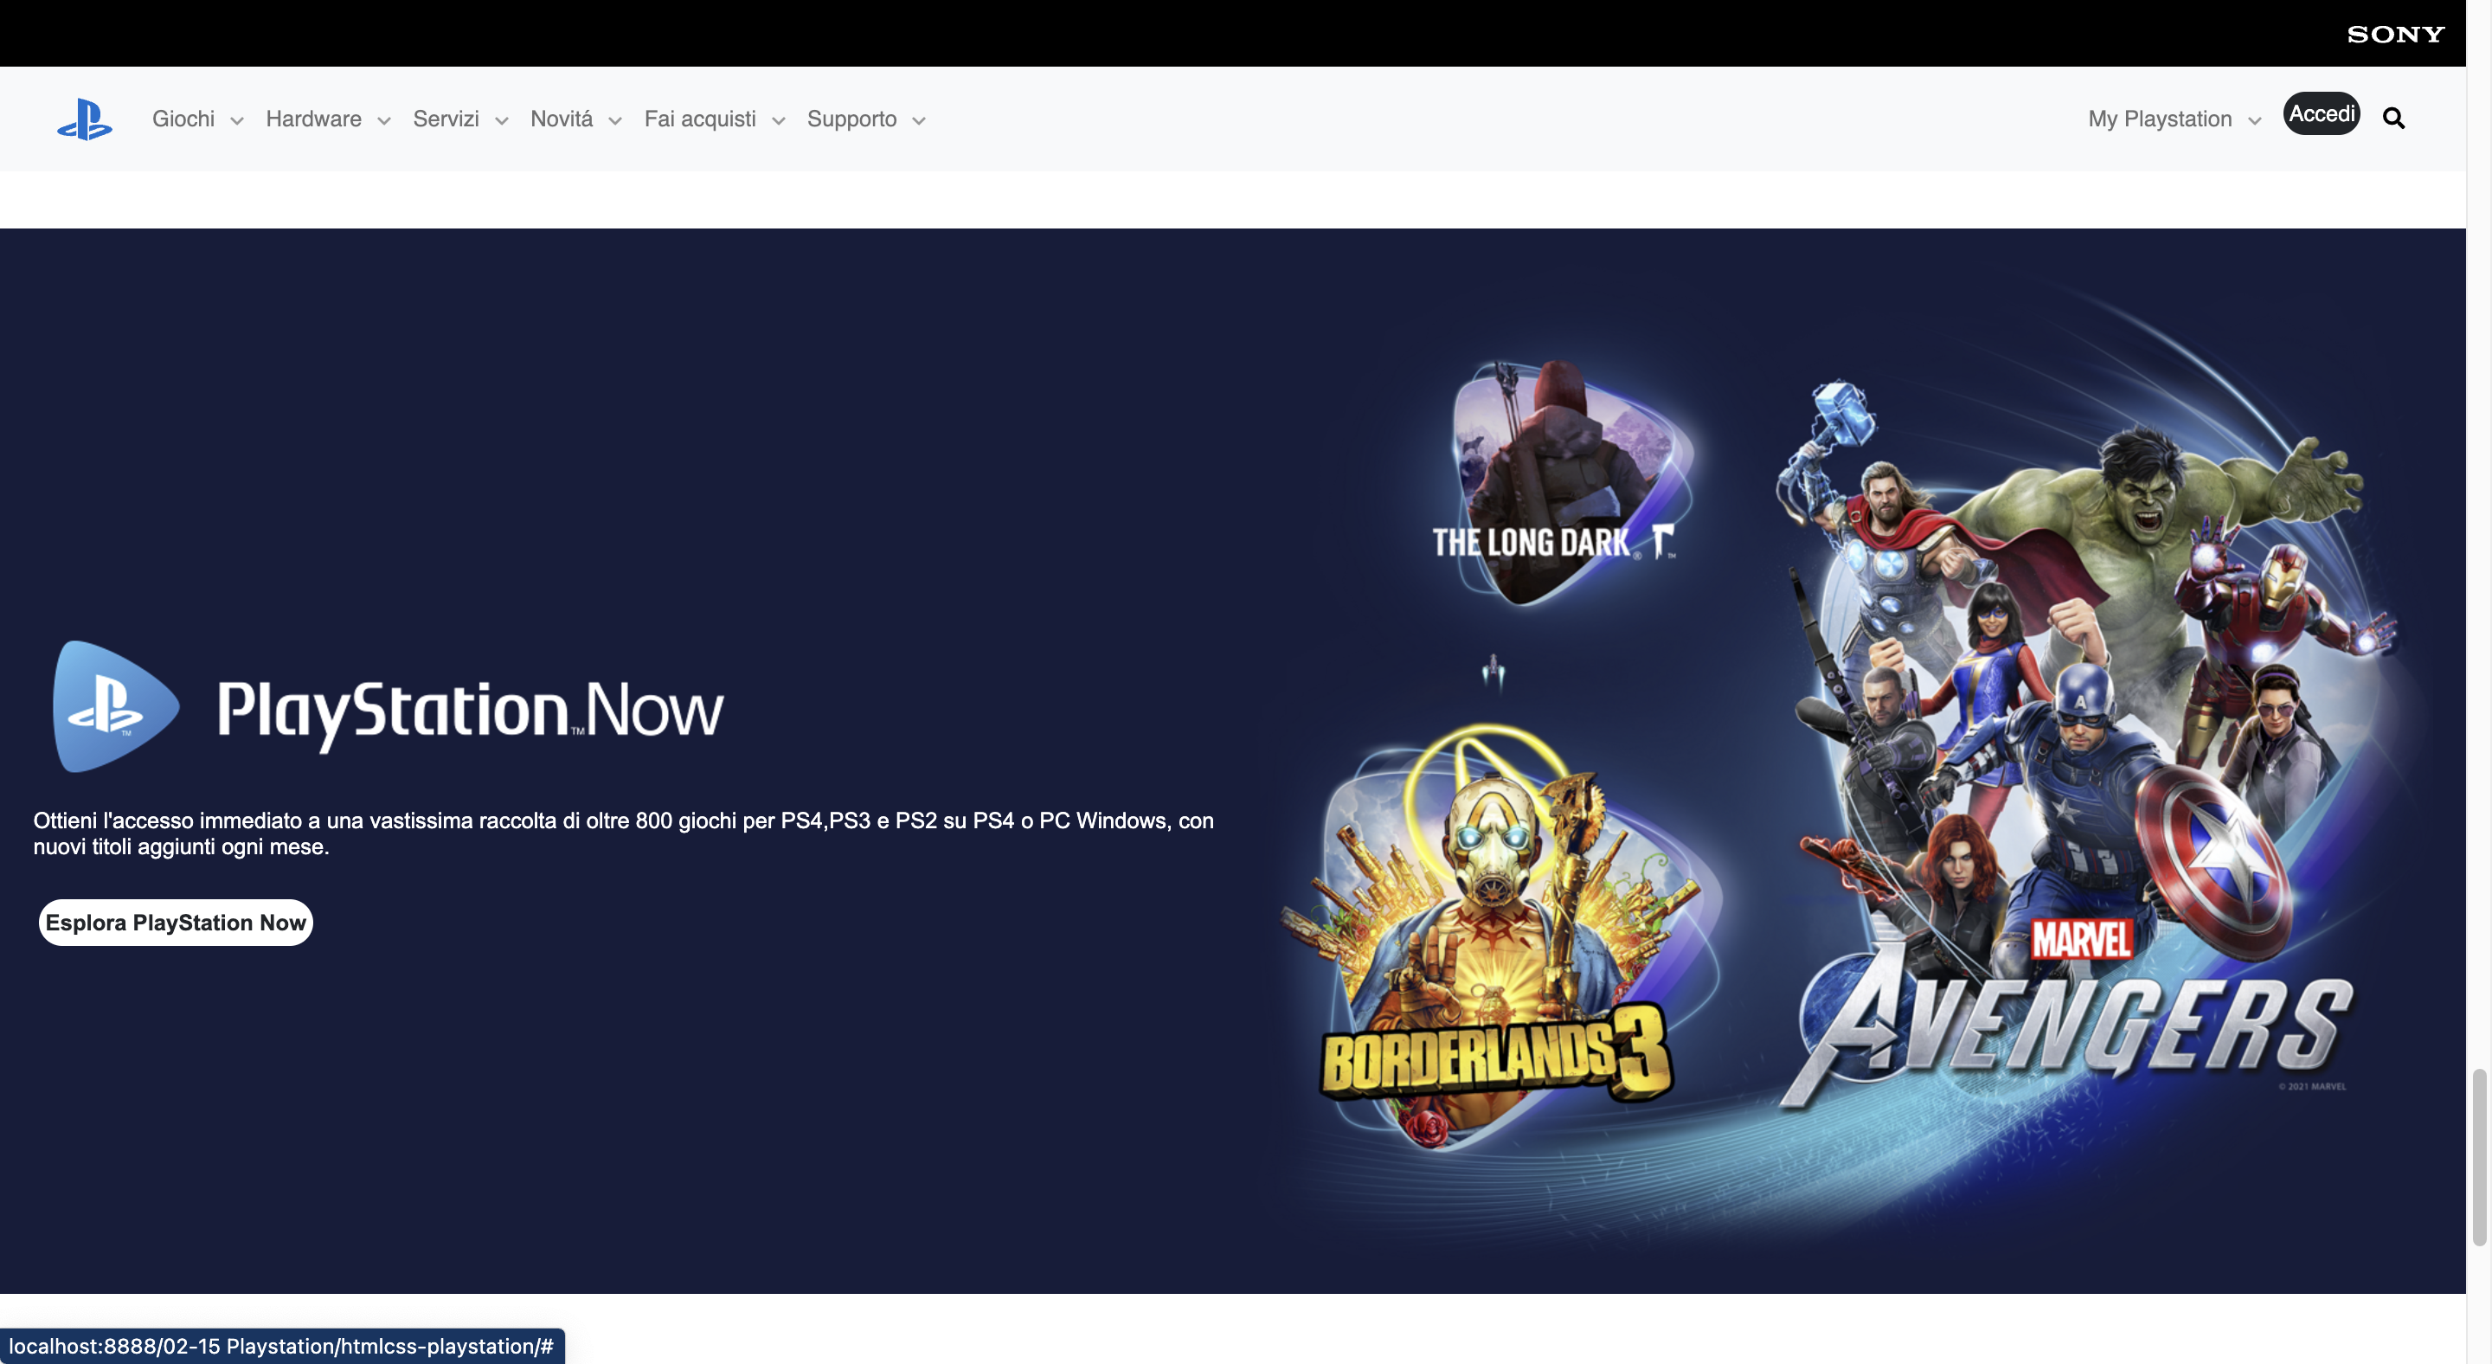Click the page vertical scrollbar thumb

[x=2478, y=1157]
